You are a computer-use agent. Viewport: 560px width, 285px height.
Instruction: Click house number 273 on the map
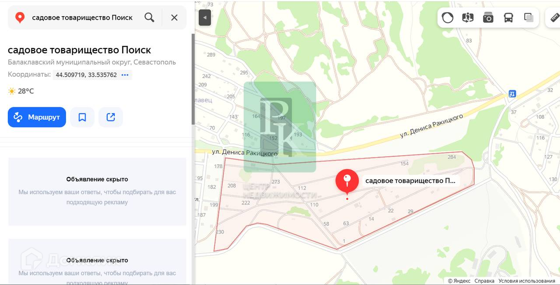coord(276,182)
